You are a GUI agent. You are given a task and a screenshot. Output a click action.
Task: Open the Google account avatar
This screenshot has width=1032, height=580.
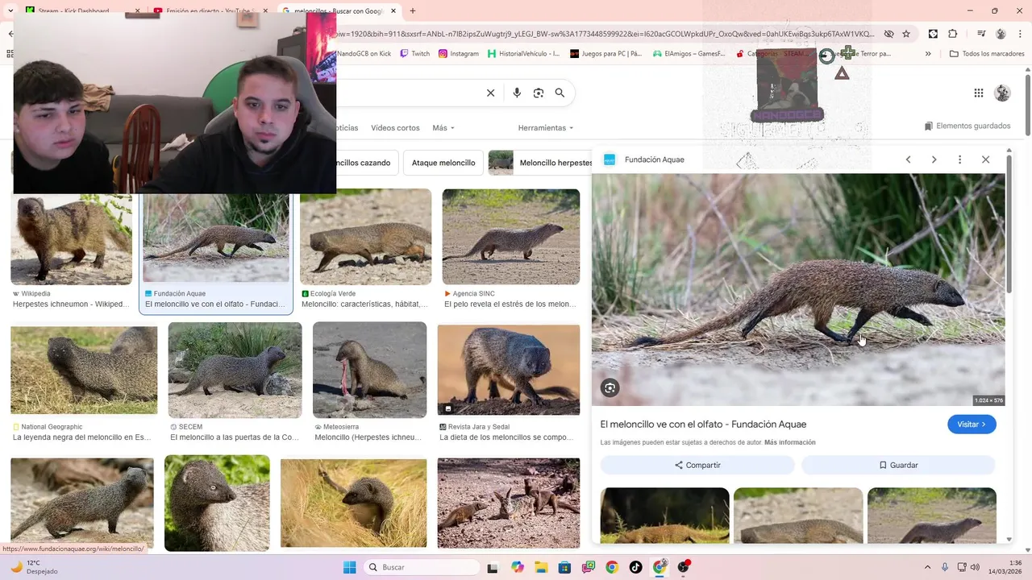click(1002, 93)
